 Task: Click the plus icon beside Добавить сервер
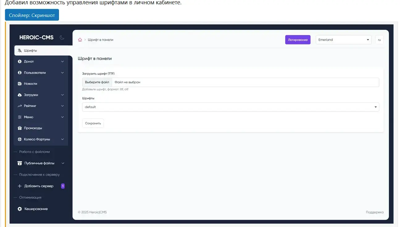[20, 186]
